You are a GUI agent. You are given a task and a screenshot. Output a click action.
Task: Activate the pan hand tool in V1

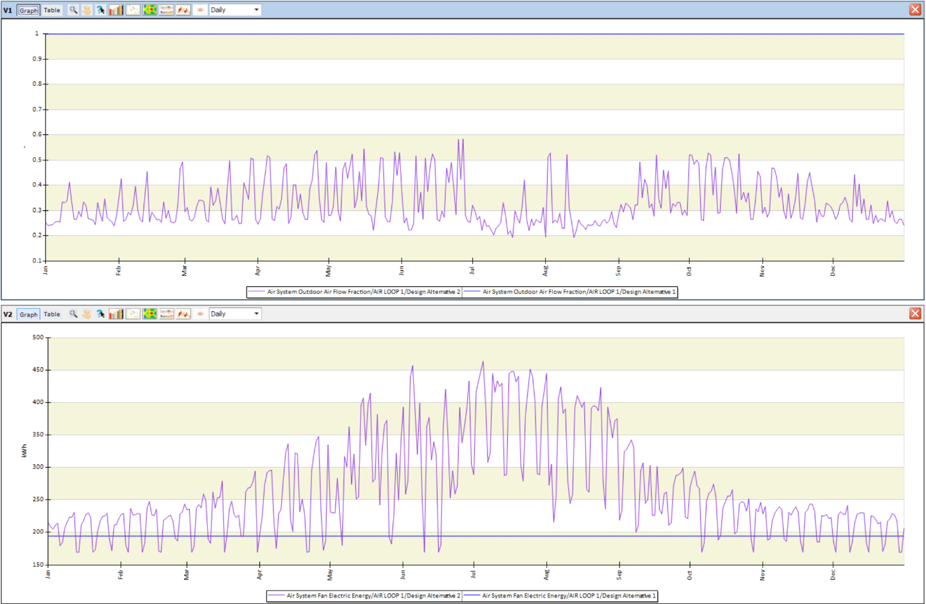click(x=87, y=10)
